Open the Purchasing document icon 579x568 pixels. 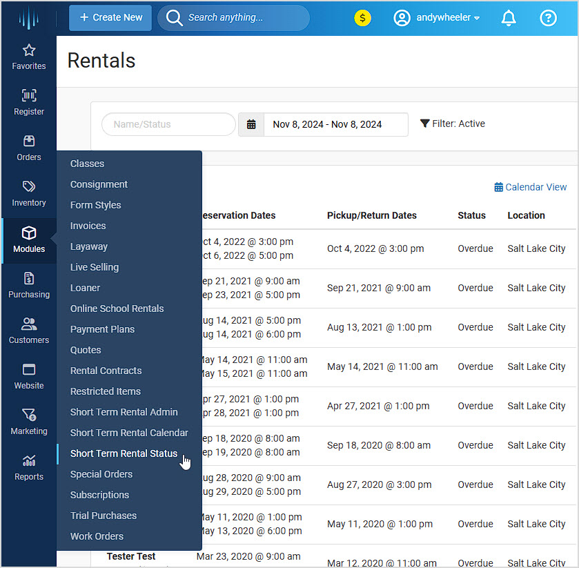coord(29,278)
